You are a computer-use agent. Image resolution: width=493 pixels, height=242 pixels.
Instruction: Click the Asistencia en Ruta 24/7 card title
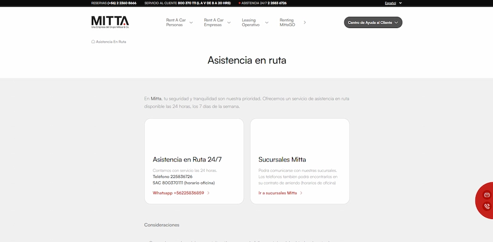coord(187,159)
